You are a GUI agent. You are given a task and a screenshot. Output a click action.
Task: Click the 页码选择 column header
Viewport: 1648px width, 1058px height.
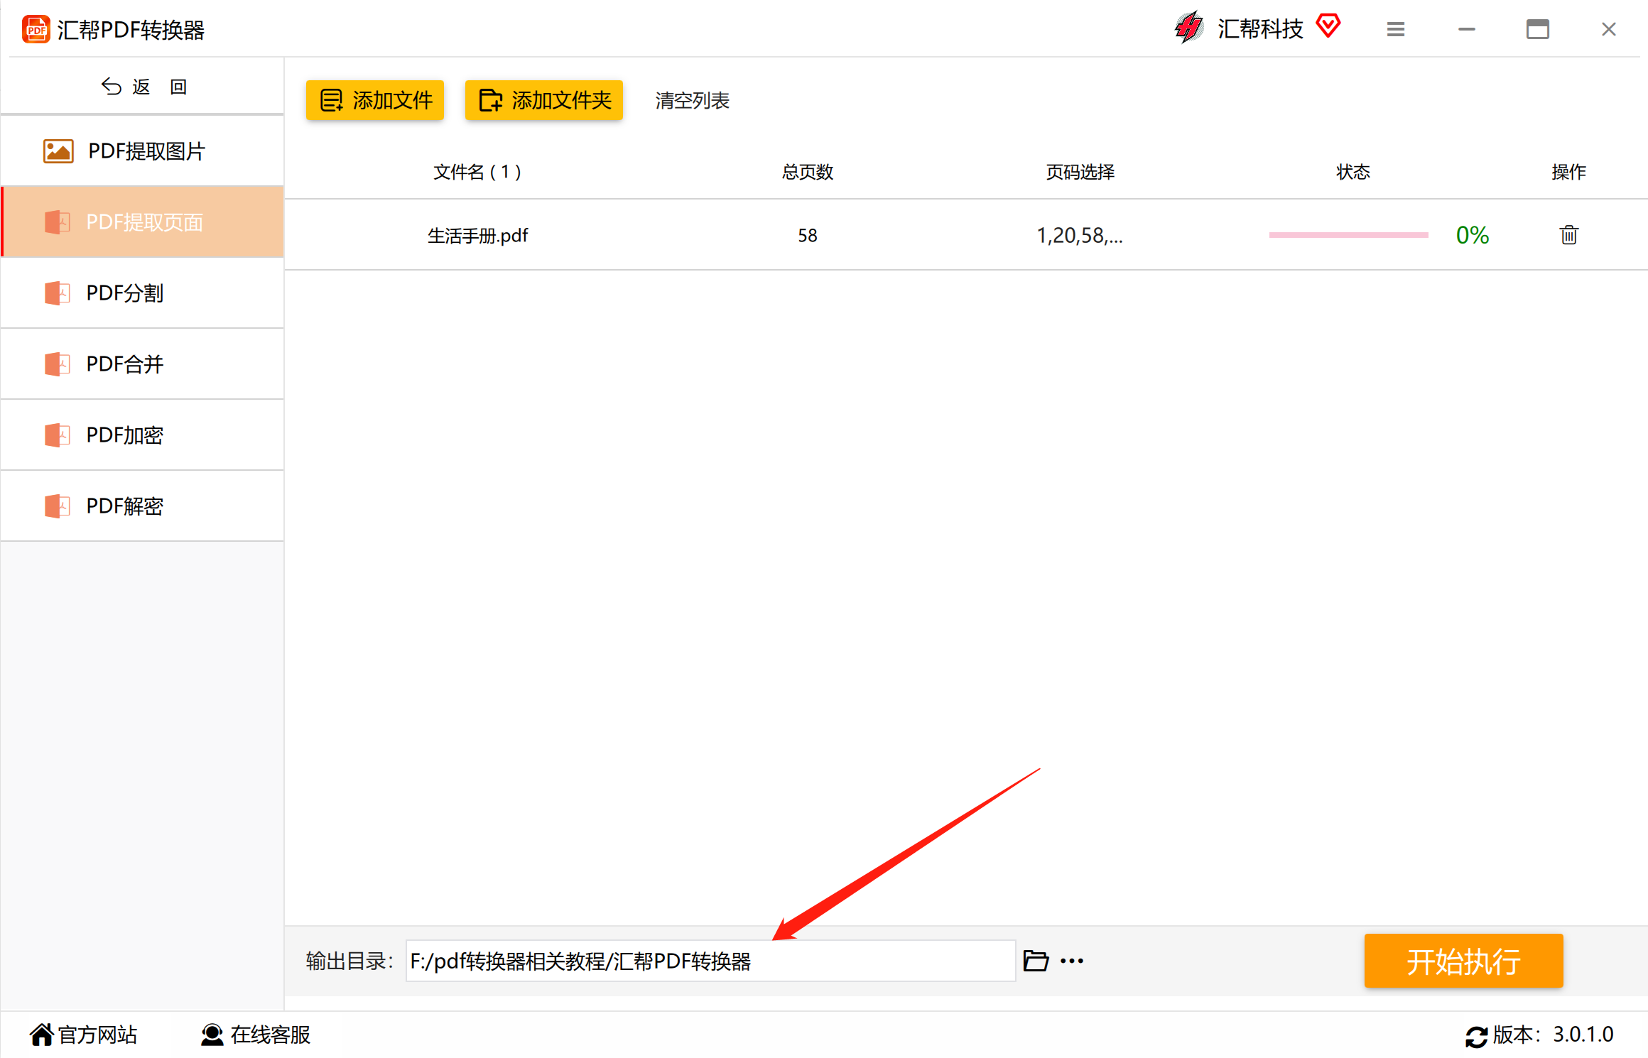point(1080,172)
